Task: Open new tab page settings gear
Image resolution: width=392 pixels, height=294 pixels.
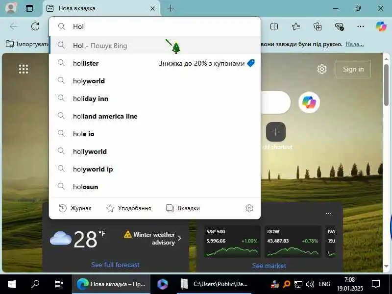Action: tap(322, 69)
